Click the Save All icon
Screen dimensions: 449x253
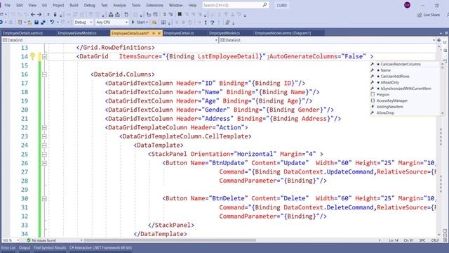(x=43, y=22)
